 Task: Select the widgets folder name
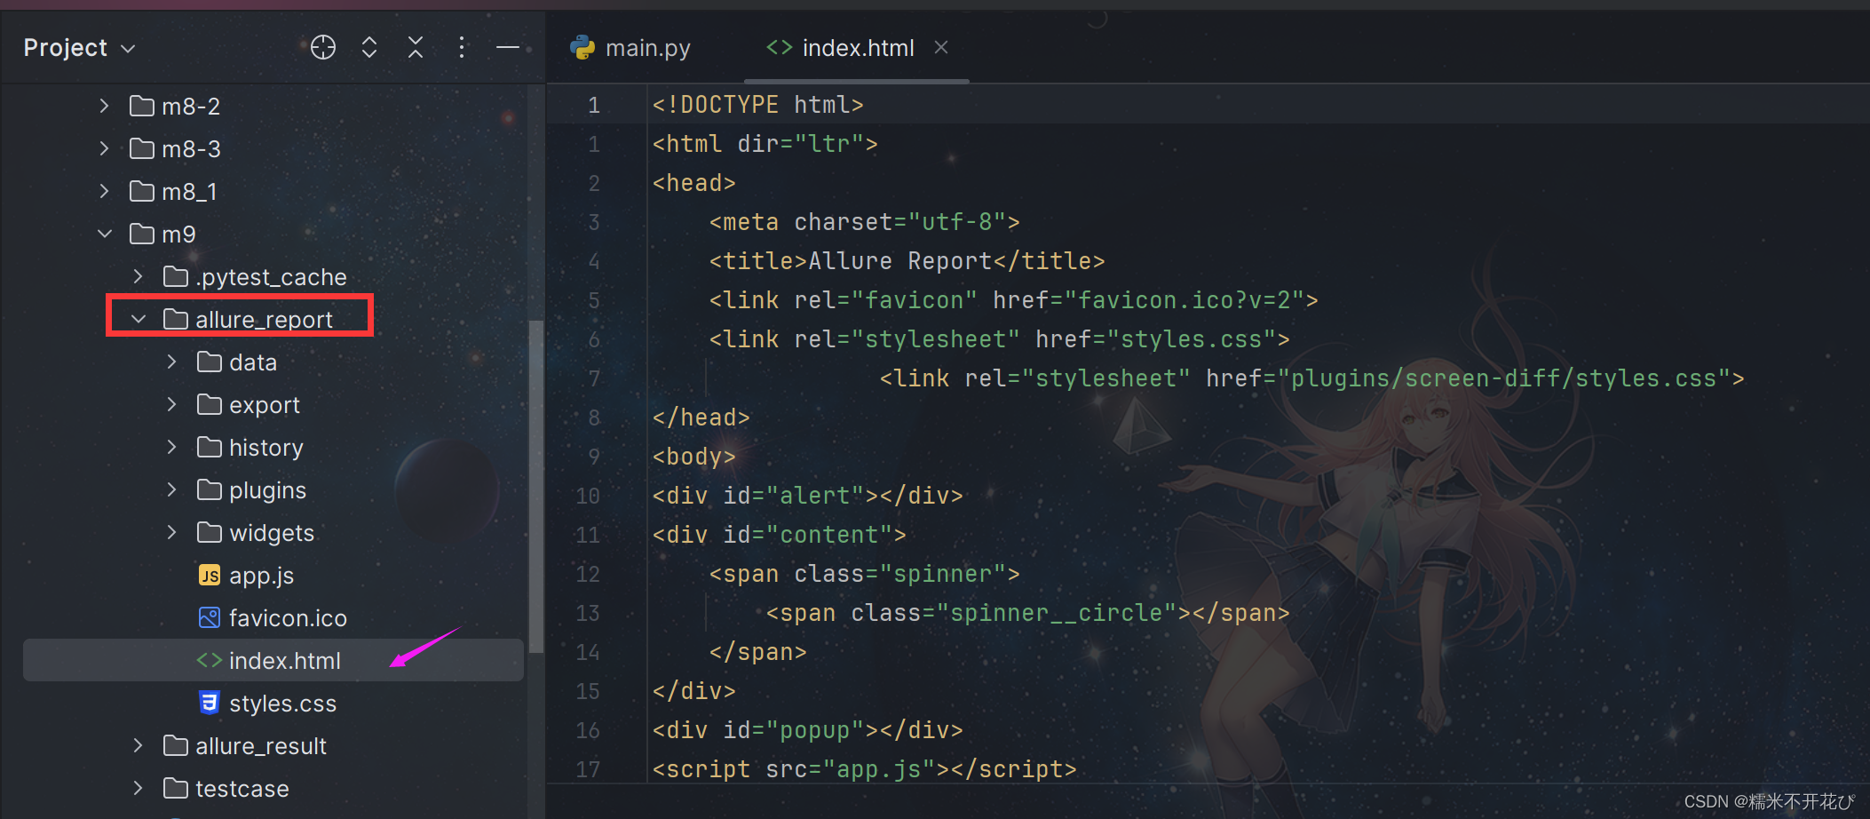point(272,533)
